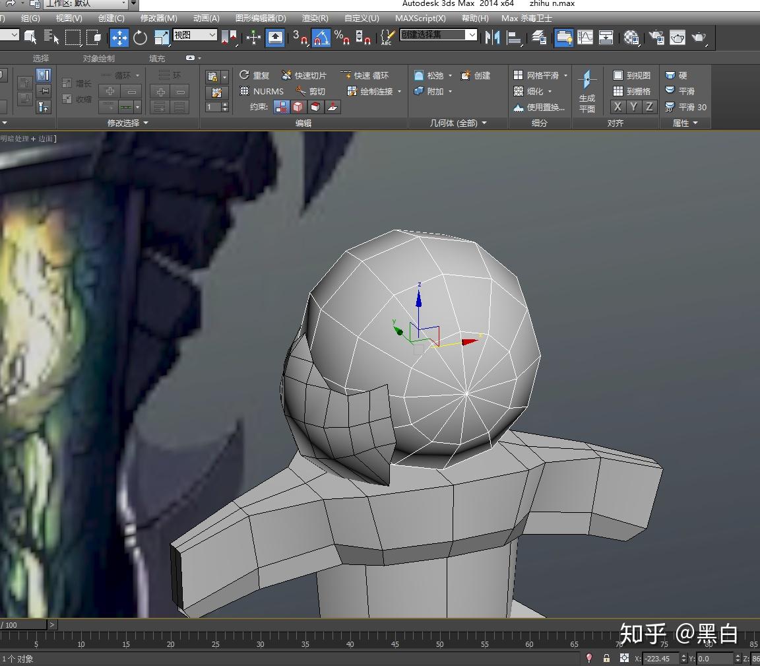Toggle Percent Snap

point(342,38)
